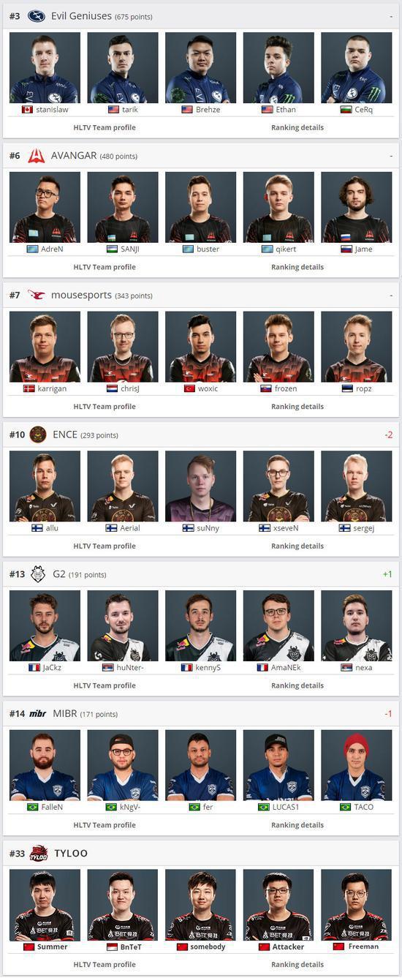Open Evil Geniuses HLTV Team profile
Viewport: 402px width, 978px height.
coord(105,127)
